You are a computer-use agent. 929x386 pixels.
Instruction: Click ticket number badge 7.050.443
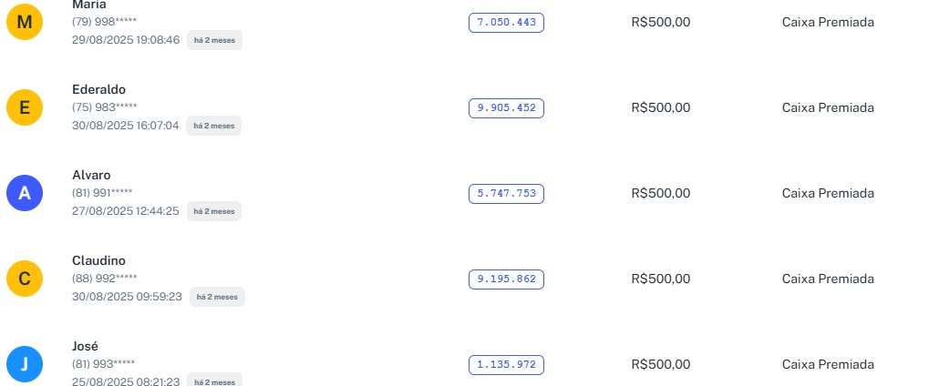(x=506, y=23)
